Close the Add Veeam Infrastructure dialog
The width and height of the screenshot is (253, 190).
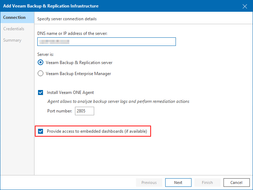pyautogui.click(x=244, y=6)
